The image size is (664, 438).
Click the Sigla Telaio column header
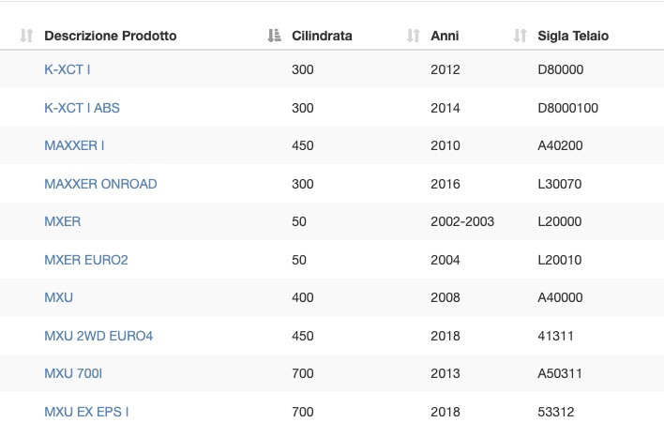[573, 36]
